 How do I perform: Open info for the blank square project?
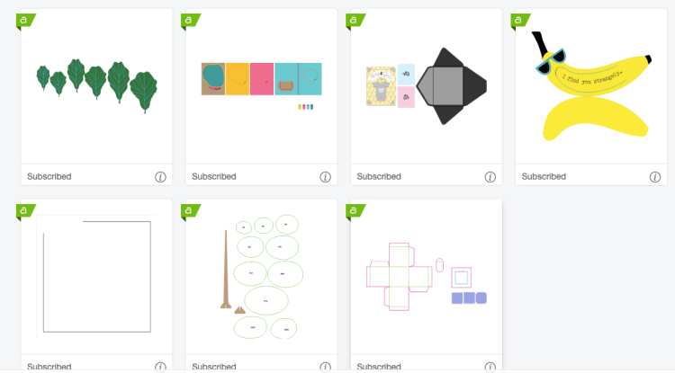pyautogui.click(x=160, y=367)
